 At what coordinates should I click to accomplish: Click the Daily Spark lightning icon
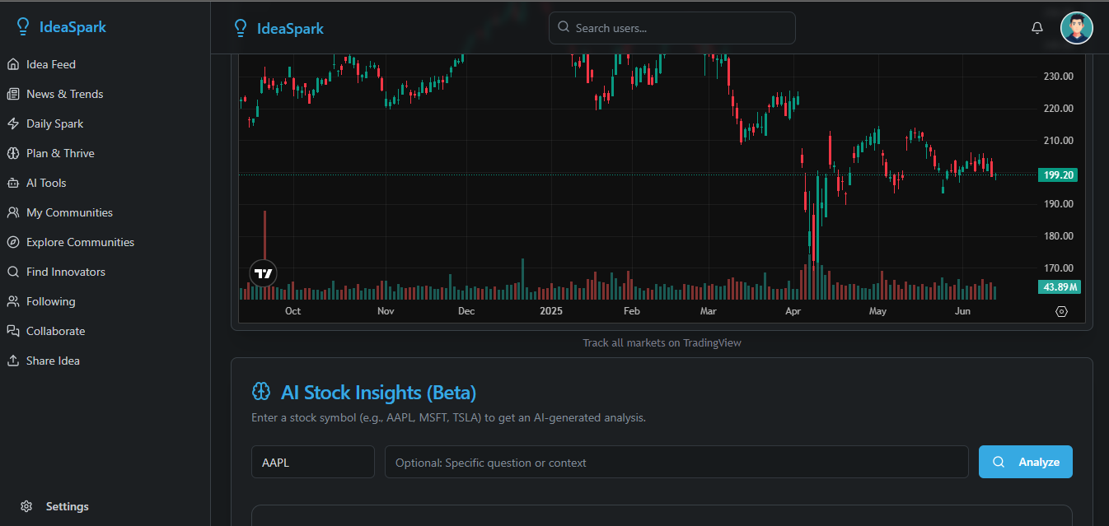12,123
